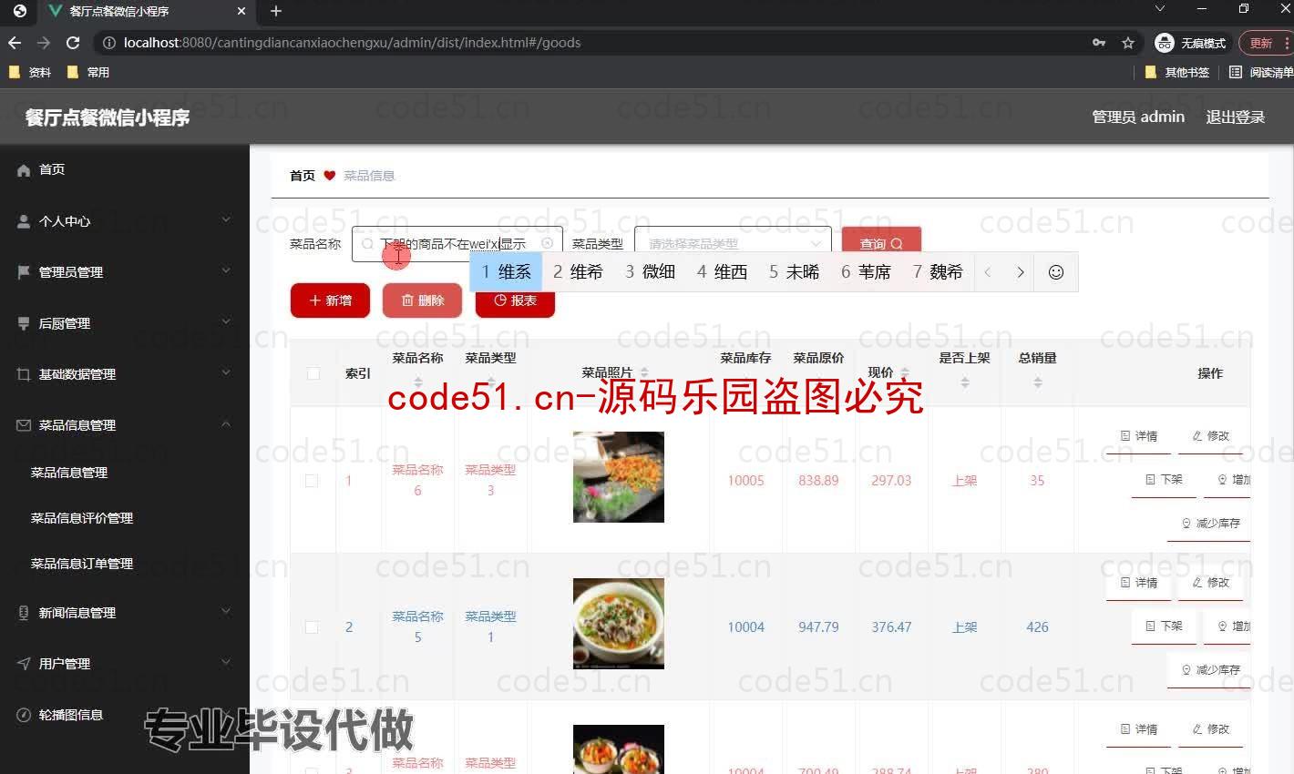
Task: Expand the 后厨管理 sidebar menu
Action: [x=125, y=322]
